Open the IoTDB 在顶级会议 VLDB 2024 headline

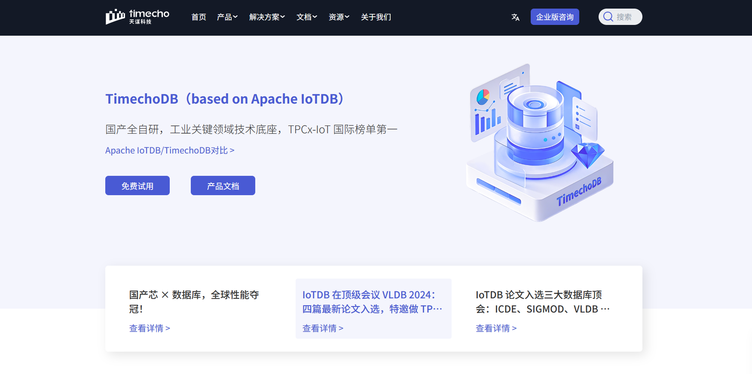(372, 302)
